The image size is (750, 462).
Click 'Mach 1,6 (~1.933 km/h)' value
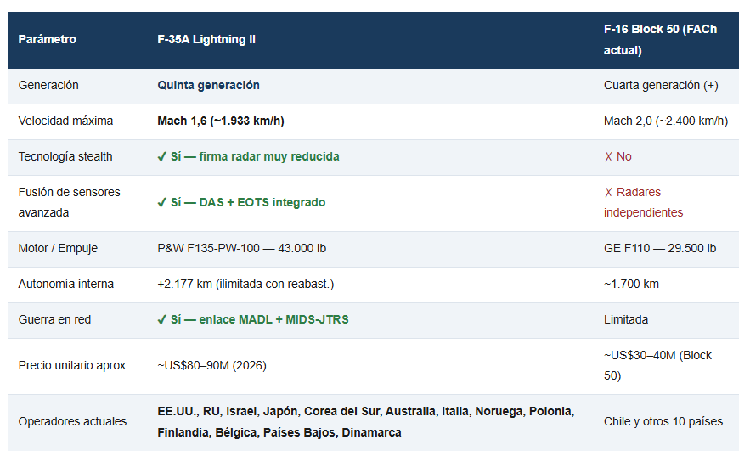pos(221,121)
